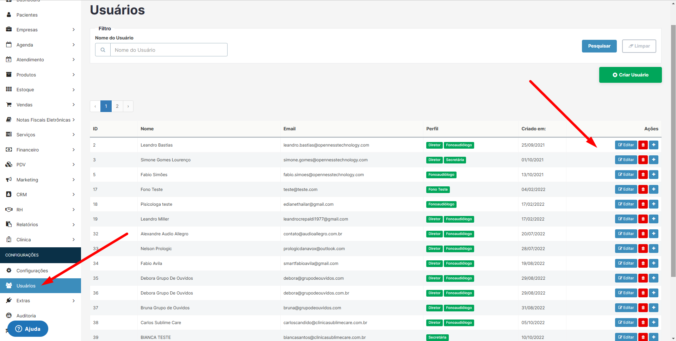Focus the Nome do Usuário input field
The height and width of the screenshot is (341, 676).
[169, 50]
